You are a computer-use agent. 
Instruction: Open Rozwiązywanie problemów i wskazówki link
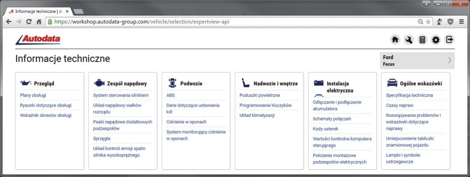tap(414, 122)
